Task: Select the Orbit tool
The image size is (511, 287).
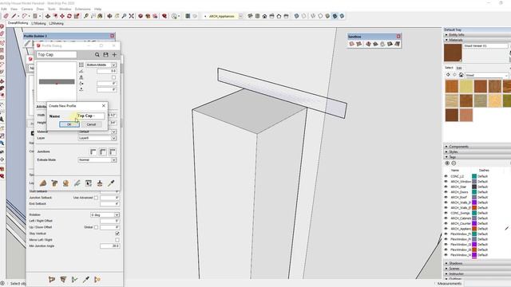Action: [x=110, y=16]
